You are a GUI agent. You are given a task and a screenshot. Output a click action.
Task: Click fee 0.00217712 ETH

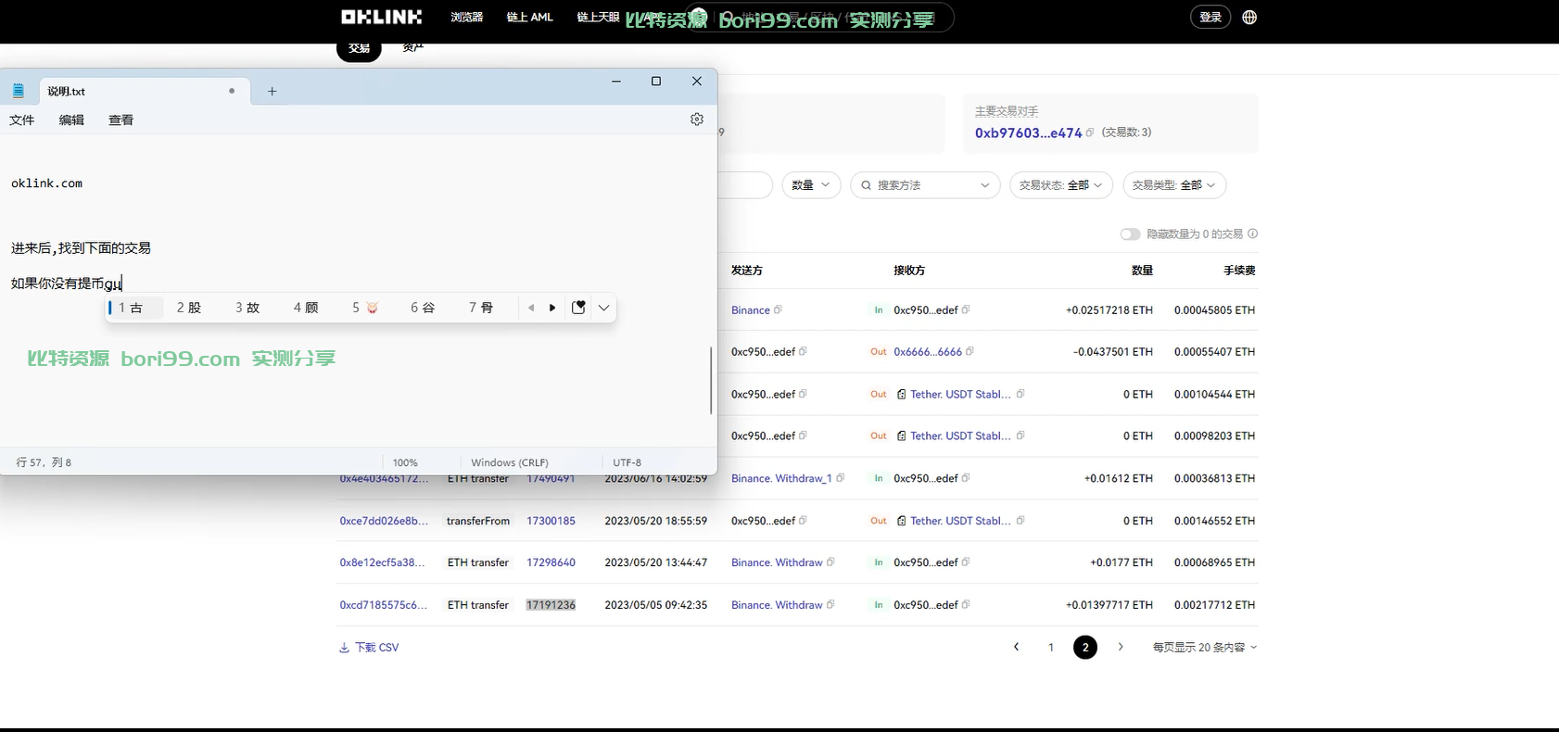pos(1214,605)
